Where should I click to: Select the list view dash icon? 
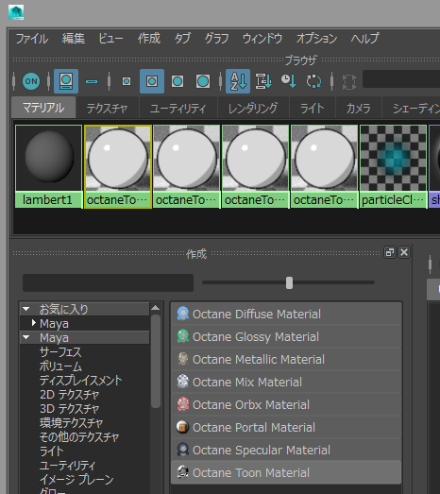[x=92, y=81]
